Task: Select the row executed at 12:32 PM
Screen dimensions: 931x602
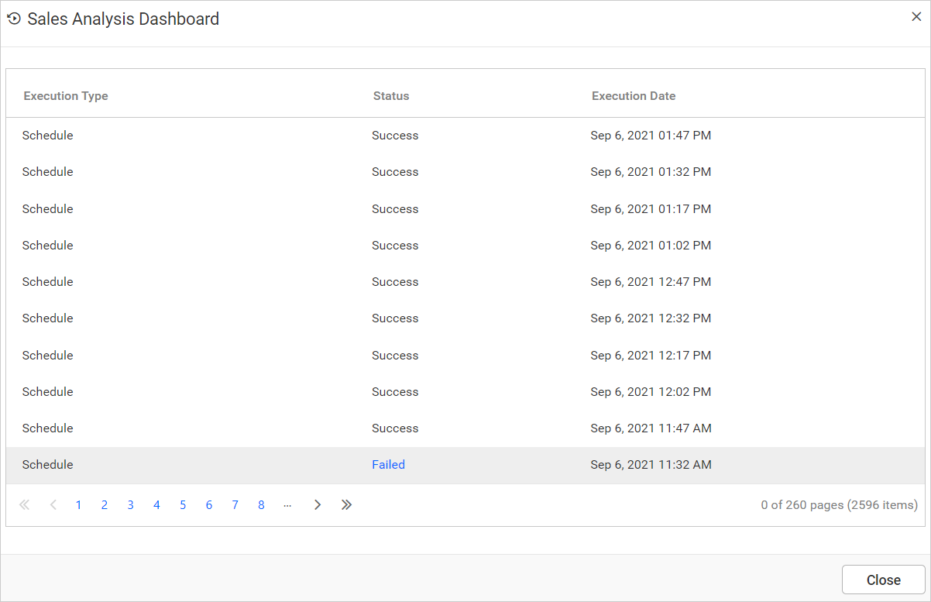Action: pyautogui.click(x=465, y=318)
